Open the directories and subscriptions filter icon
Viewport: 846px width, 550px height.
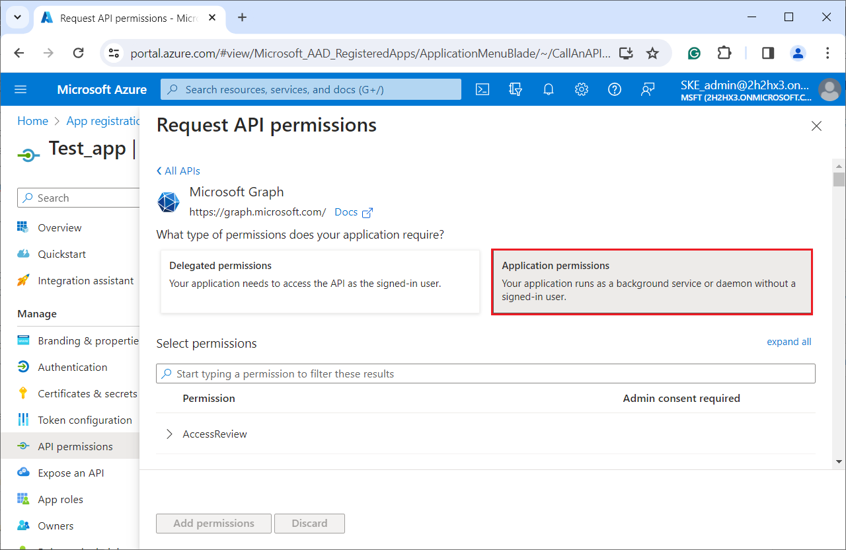[516, 89]
